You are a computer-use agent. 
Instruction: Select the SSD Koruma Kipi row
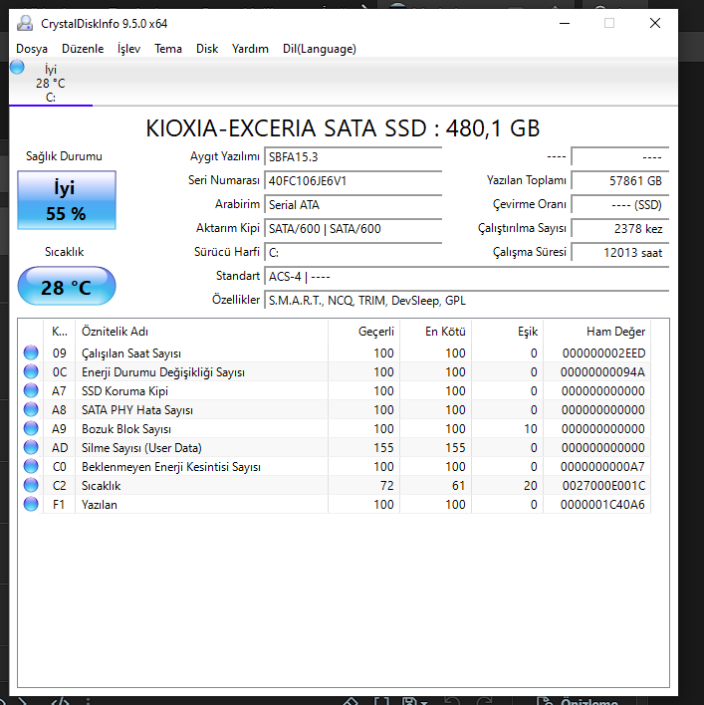(x=335, y=390)
